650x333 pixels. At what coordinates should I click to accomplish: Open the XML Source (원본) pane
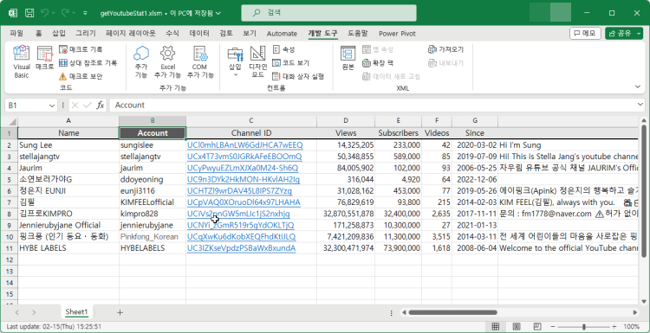tap(348, 58)
